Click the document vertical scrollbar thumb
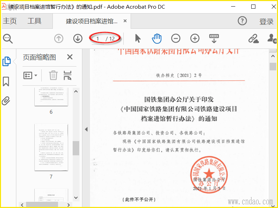Viewport: 278px width, 208px height. [x=273, y=67]
